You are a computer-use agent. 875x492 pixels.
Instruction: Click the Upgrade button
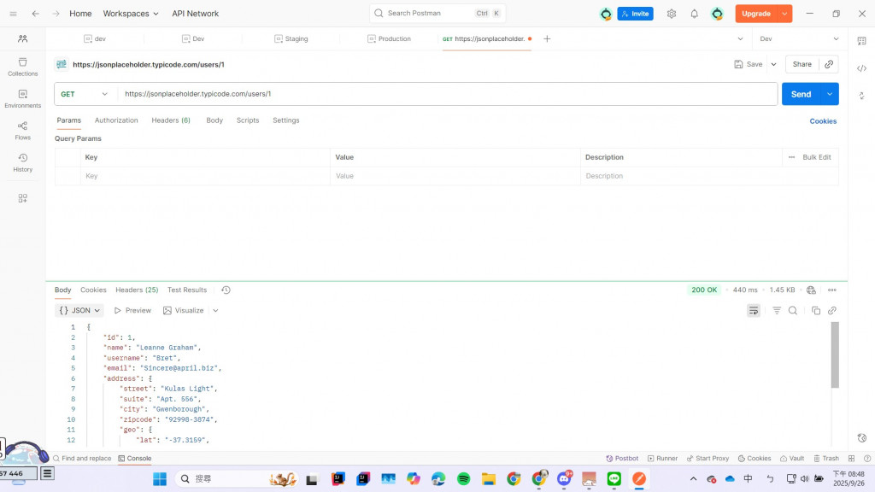click(756, 14)
